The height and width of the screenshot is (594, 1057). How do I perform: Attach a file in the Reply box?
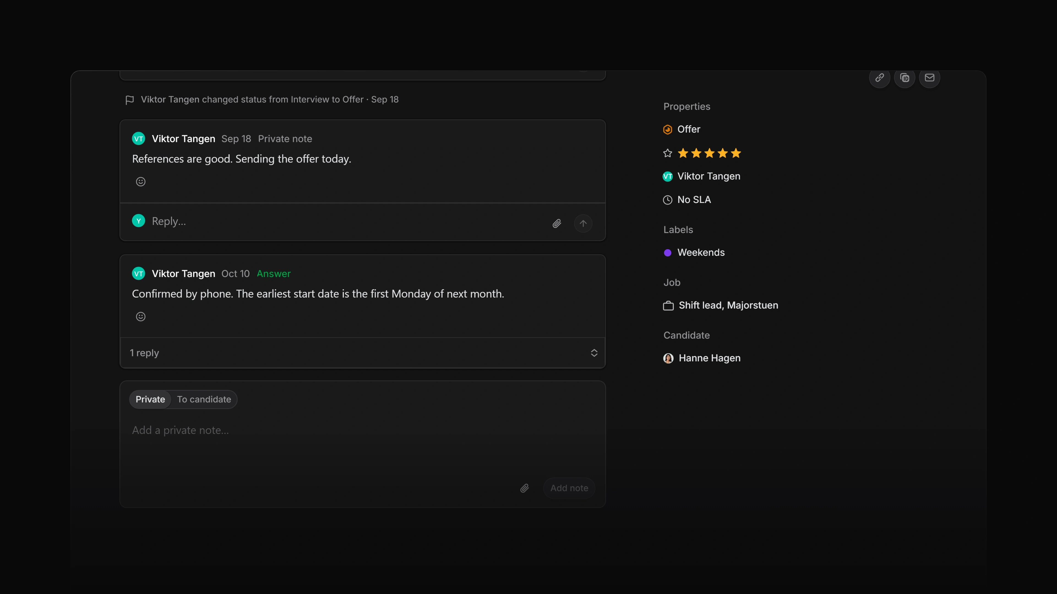pyautogui.click(x=557, y=223)
